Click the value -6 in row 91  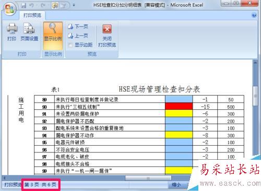point(205,113)
